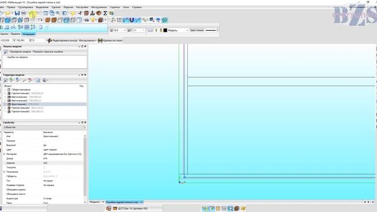Click the open folder icon in the toolbar

tap(8, 13)
